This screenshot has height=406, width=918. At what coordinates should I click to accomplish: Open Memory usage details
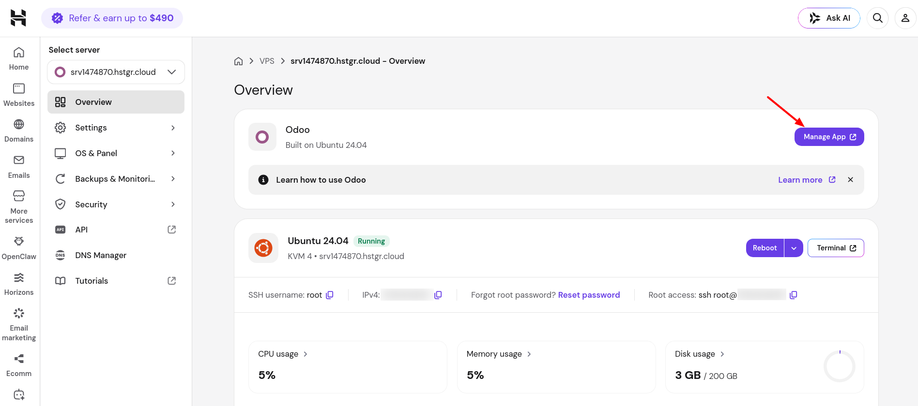(499, 354)
